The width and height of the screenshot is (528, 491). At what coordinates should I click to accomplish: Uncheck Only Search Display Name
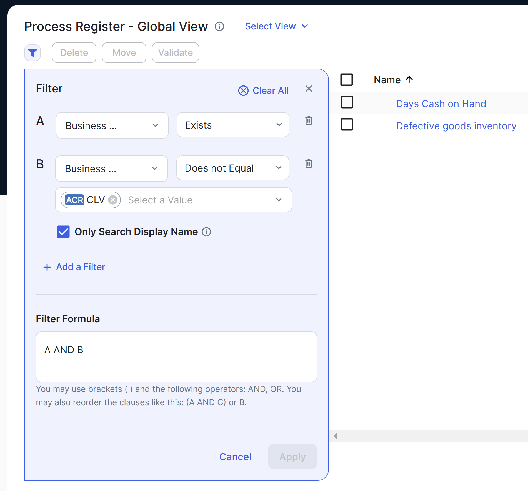click(63, 232)
